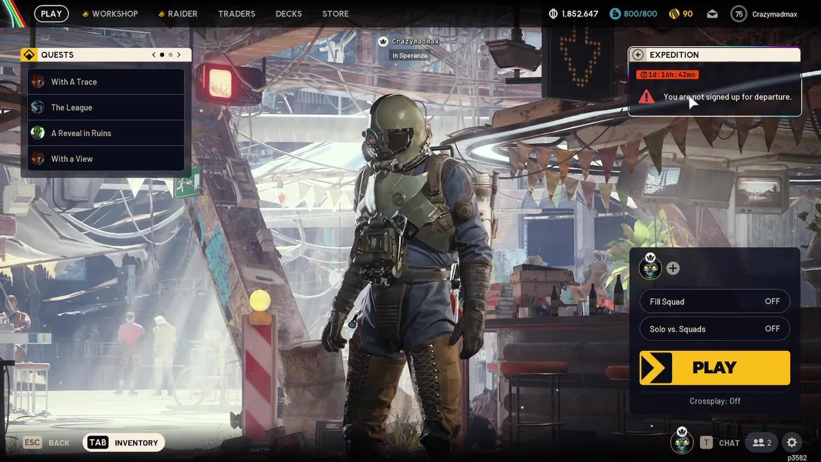Viewport: 821px width, 462px height.
Task: Click 'You are not signed up for departure.'
Action: click(x=727, y=97)
